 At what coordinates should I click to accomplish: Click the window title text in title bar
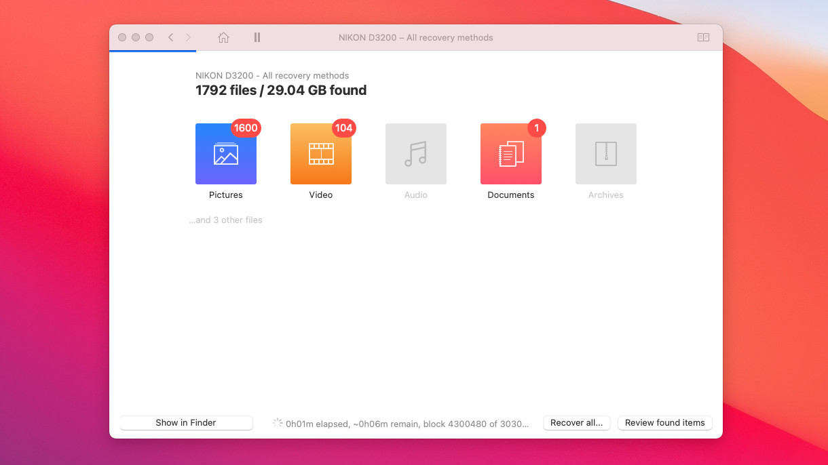click(416, 38)
